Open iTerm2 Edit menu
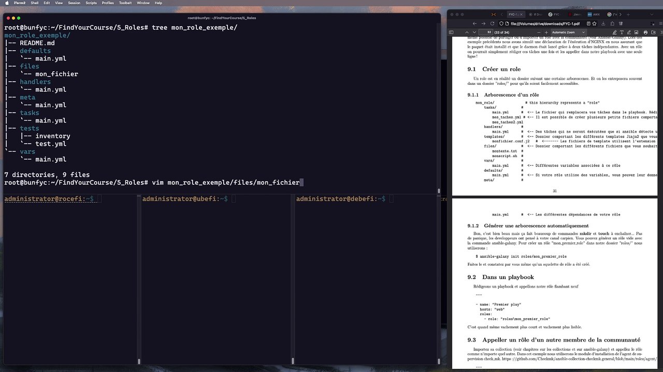Screen dimensions: 663x372 coord(47,3)
